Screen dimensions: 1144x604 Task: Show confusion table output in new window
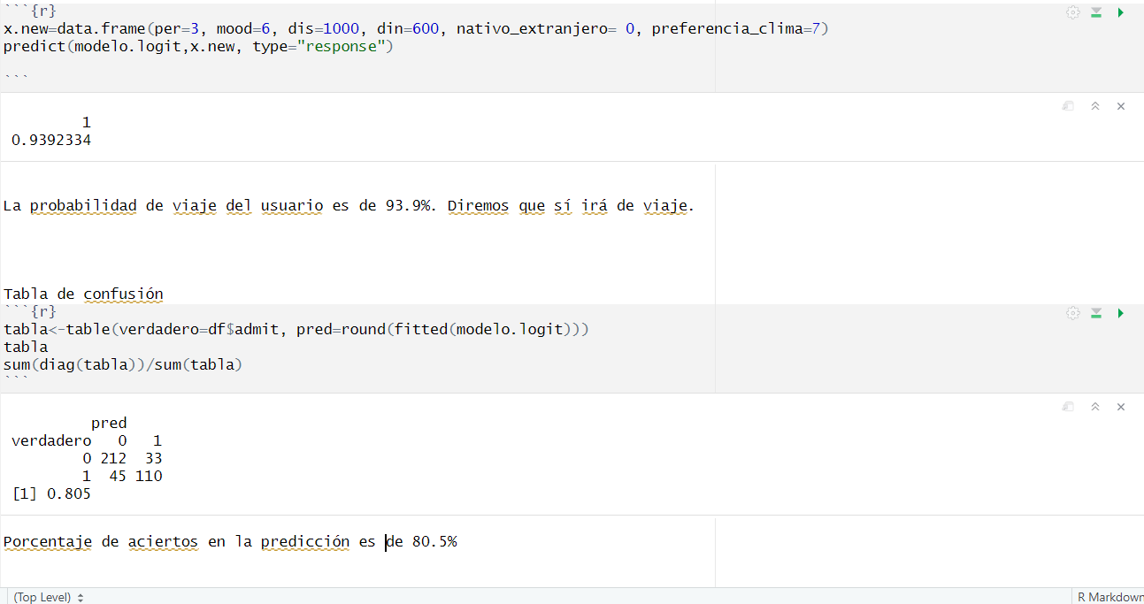[1069, 407]
